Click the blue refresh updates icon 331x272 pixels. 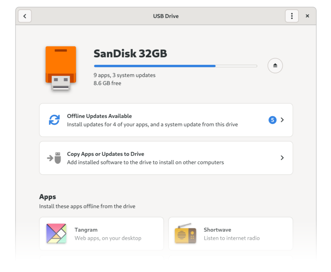click(x=54, y=120)
